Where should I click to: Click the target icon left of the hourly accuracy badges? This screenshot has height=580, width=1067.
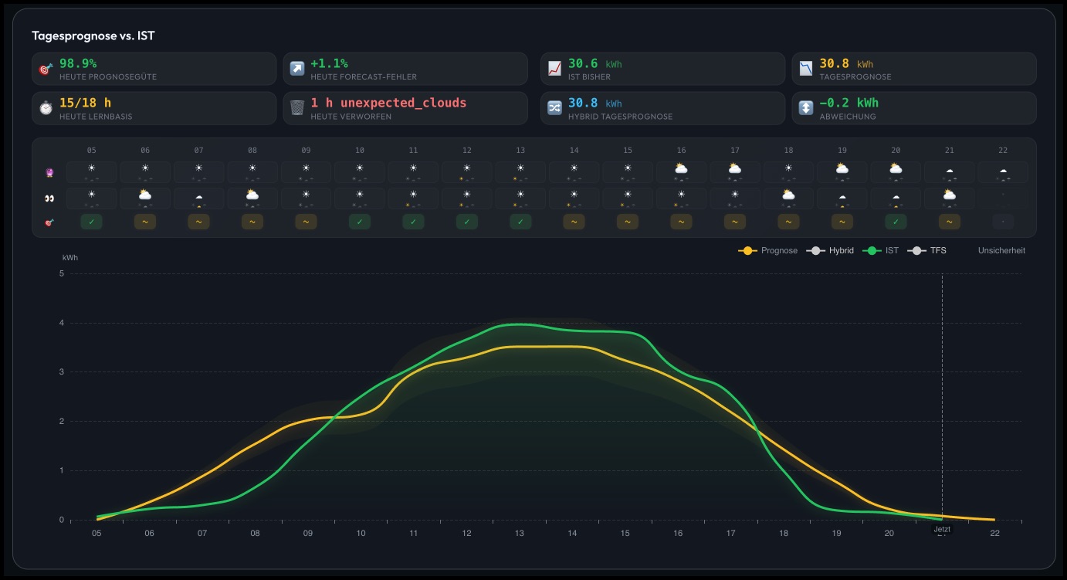pos(50,222)
